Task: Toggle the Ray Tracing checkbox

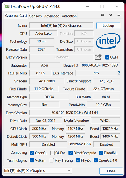Action: (52, 160)
